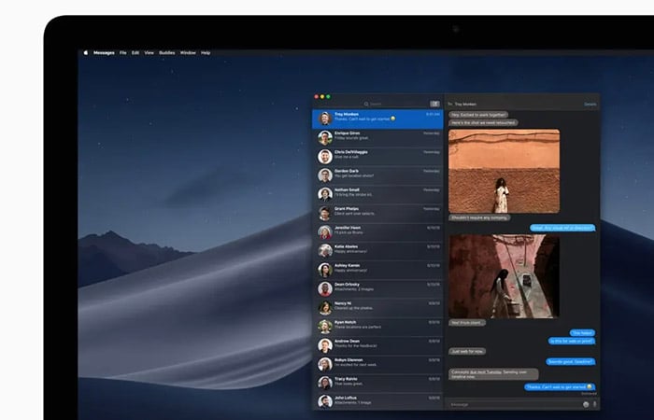Image resolution: width=654 pixels, height=420 pixels.
Task: Click the Search field in Messages sidebar
Action: [x=371, y=104]
